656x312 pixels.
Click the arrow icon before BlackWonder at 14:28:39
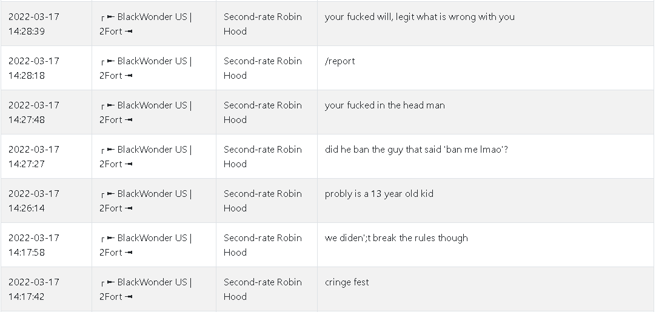pyautogui.click(x=111, y=17)
